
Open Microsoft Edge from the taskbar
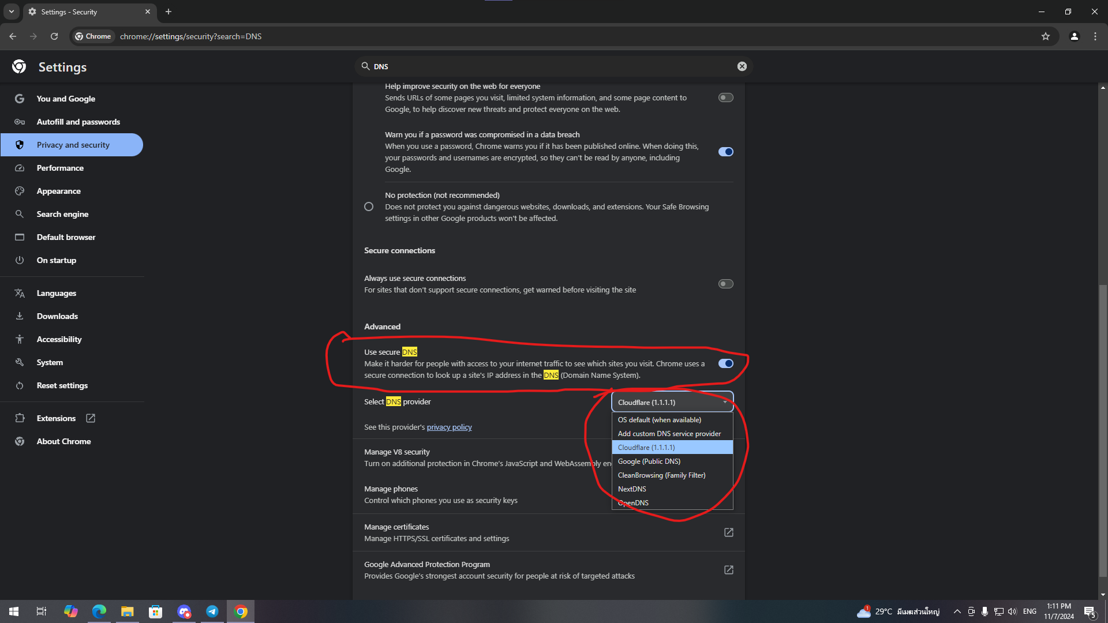pyautogui.click(x=99, y=611)
